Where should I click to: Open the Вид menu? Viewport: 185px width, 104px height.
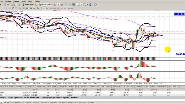point(2,1)
